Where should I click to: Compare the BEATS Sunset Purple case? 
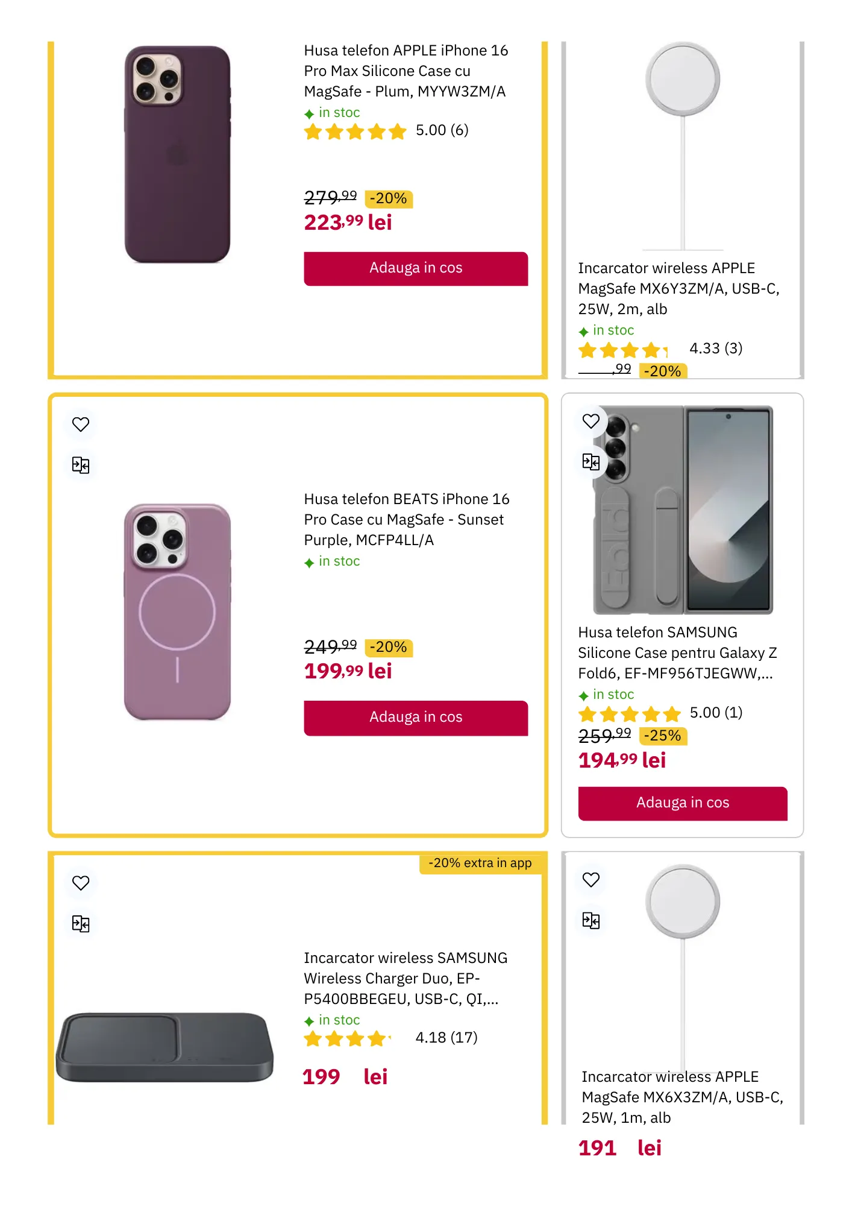point(81,465)
